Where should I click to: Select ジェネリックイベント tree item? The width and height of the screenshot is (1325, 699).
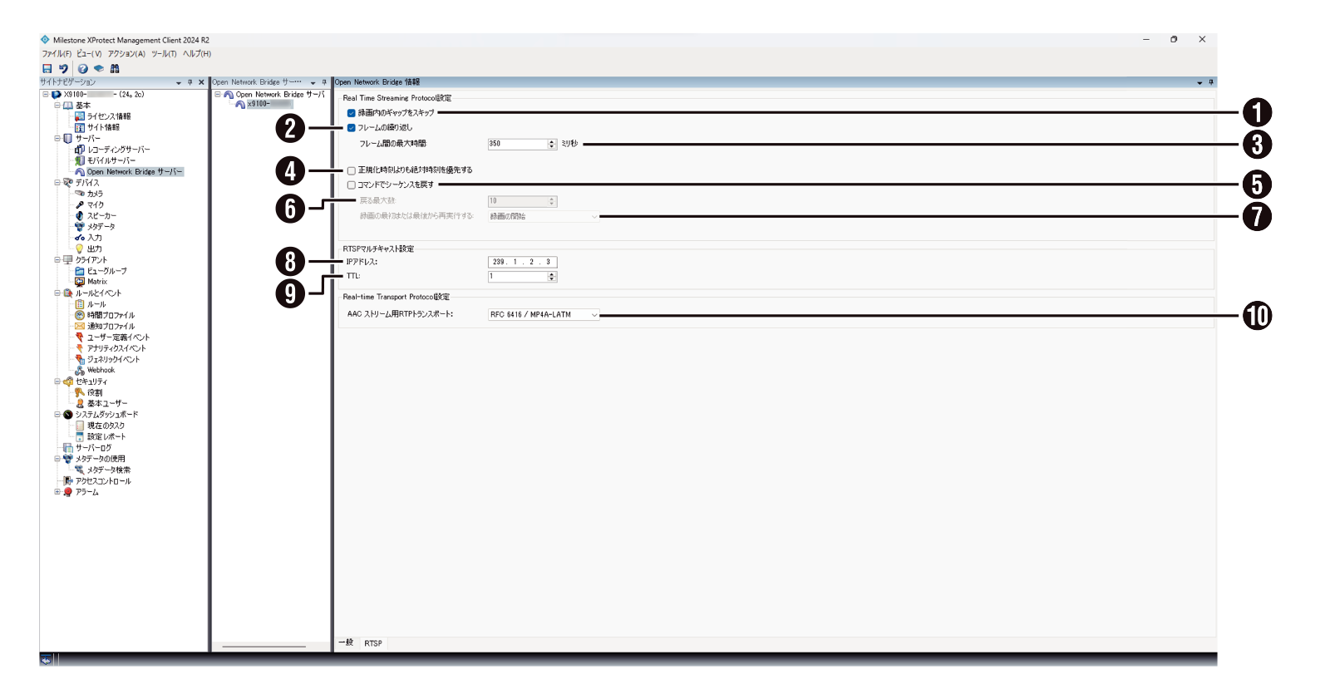point(113,359)
